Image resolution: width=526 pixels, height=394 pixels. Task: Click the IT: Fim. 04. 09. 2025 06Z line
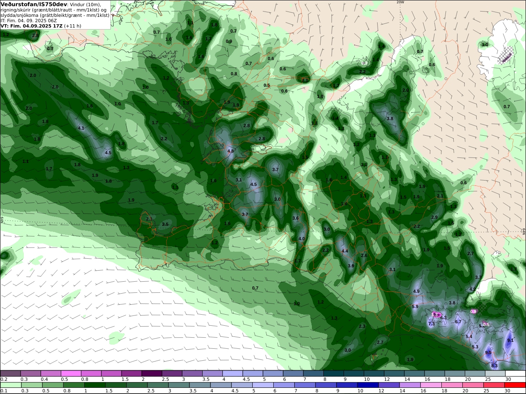[x=29, y=21]
